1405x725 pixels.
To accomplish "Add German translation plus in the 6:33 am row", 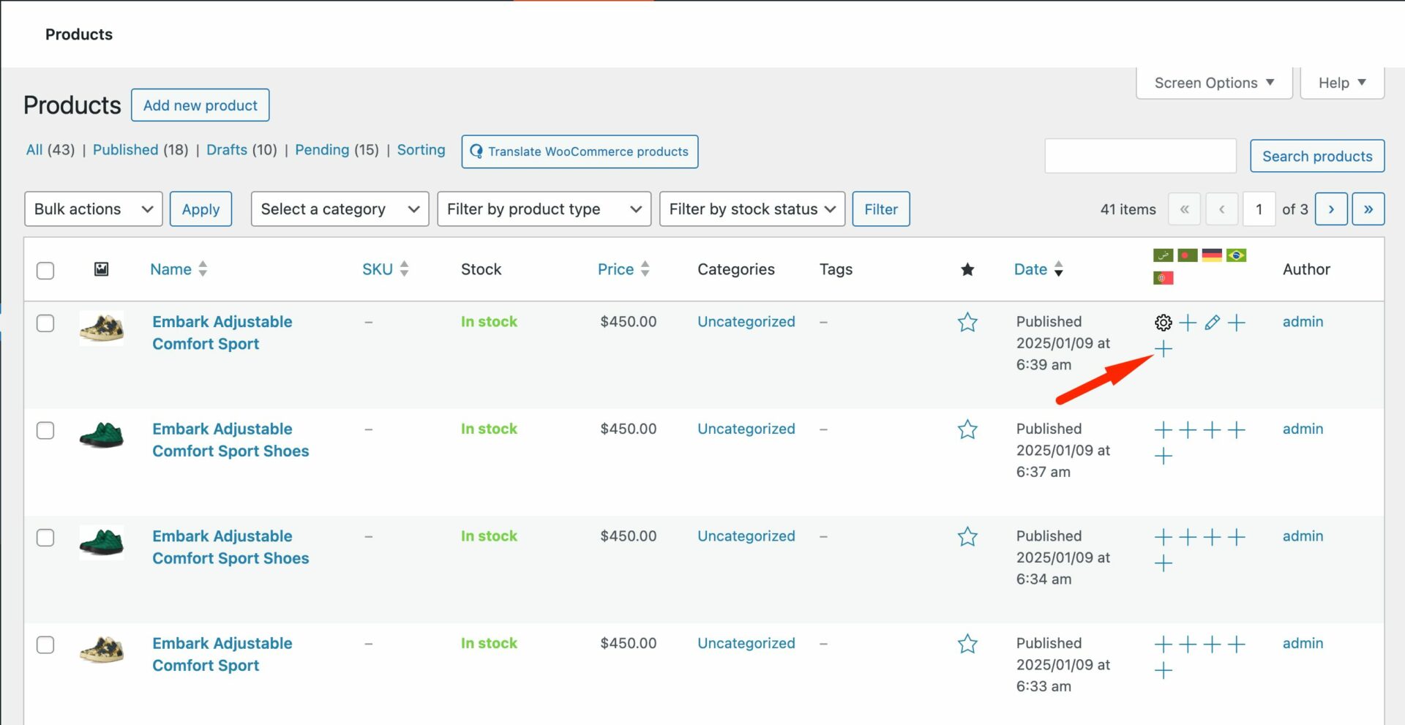I will point(1212,644).
